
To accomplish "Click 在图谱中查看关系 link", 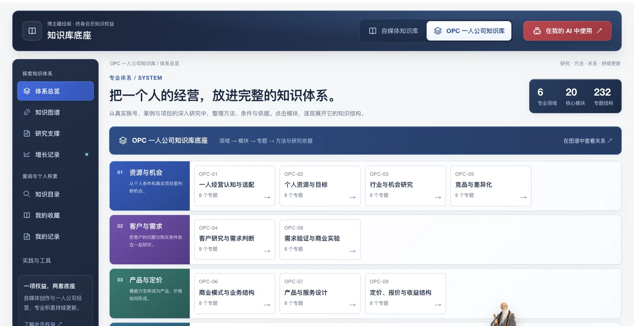I will click(588, 141).
